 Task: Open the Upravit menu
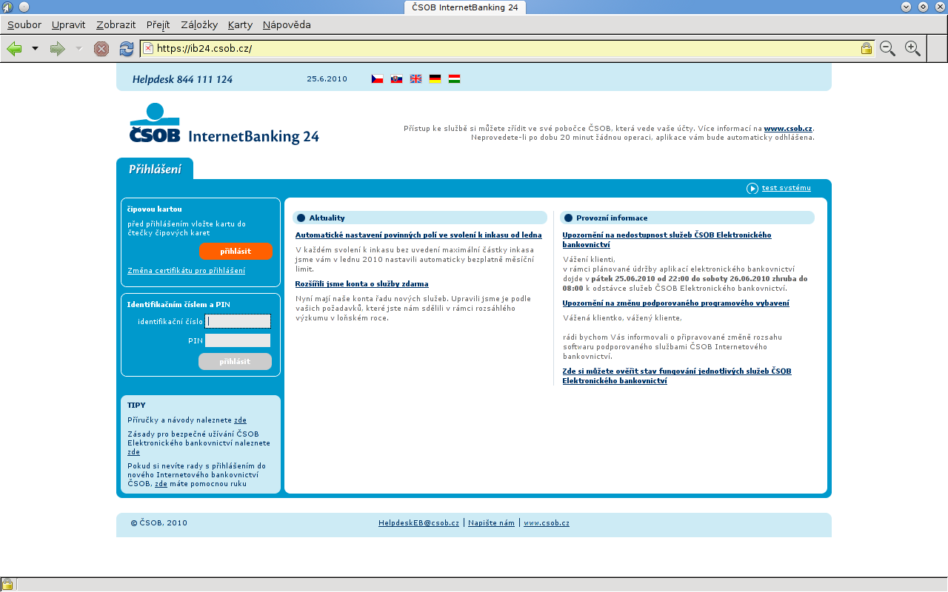click(x=69, y=24)
